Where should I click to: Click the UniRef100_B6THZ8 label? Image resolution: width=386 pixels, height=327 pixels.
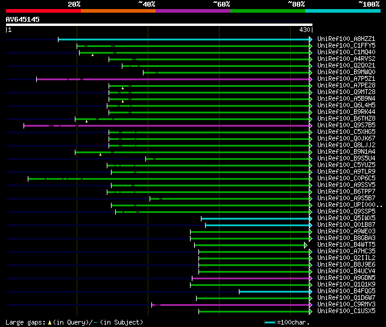coord(346,119)
